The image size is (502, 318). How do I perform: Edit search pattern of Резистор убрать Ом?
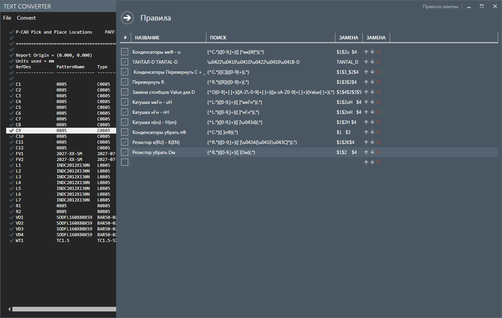[270, 152]
